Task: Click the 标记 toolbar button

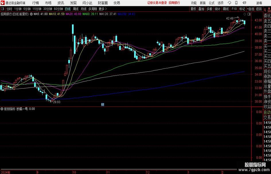Action: [242, 9]
